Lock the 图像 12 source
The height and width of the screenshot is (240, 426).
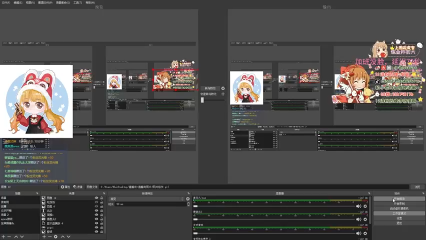tap(102, 198)
